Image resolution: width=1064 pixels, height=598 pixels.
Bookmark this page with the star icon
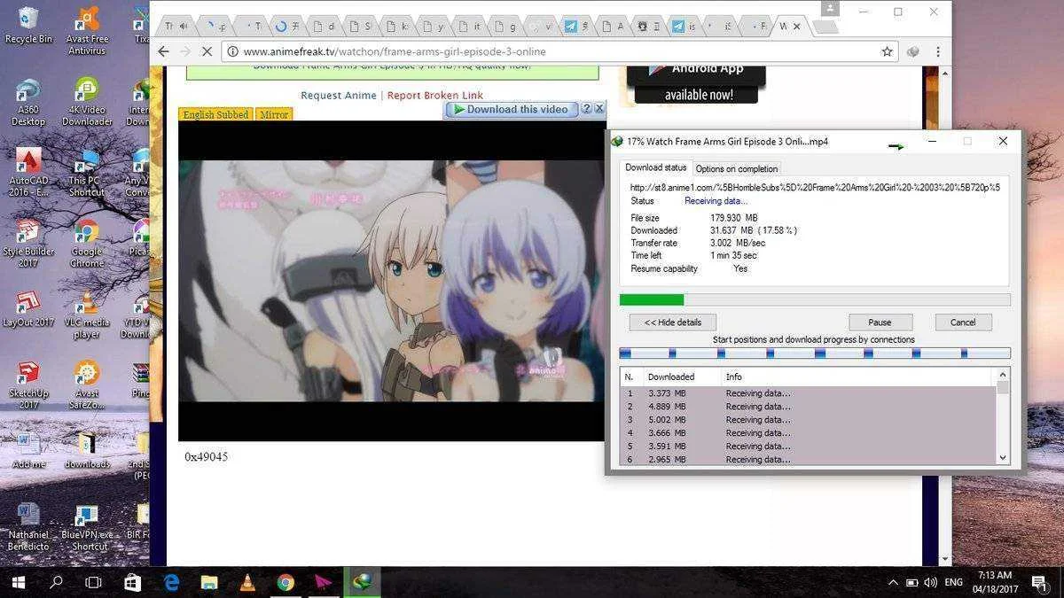[887, 51]
